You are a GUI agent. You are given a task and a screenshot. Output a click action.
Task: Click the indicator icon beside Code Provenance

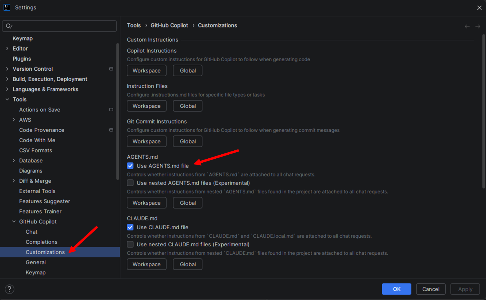(111, 130)
